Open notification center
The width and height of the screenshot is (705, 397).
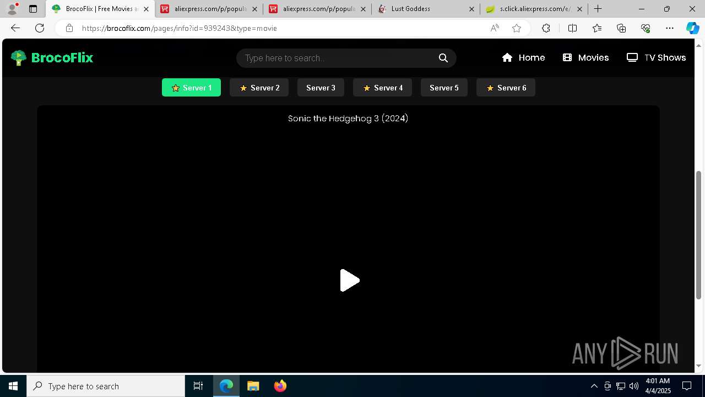[x=687, y=386]
